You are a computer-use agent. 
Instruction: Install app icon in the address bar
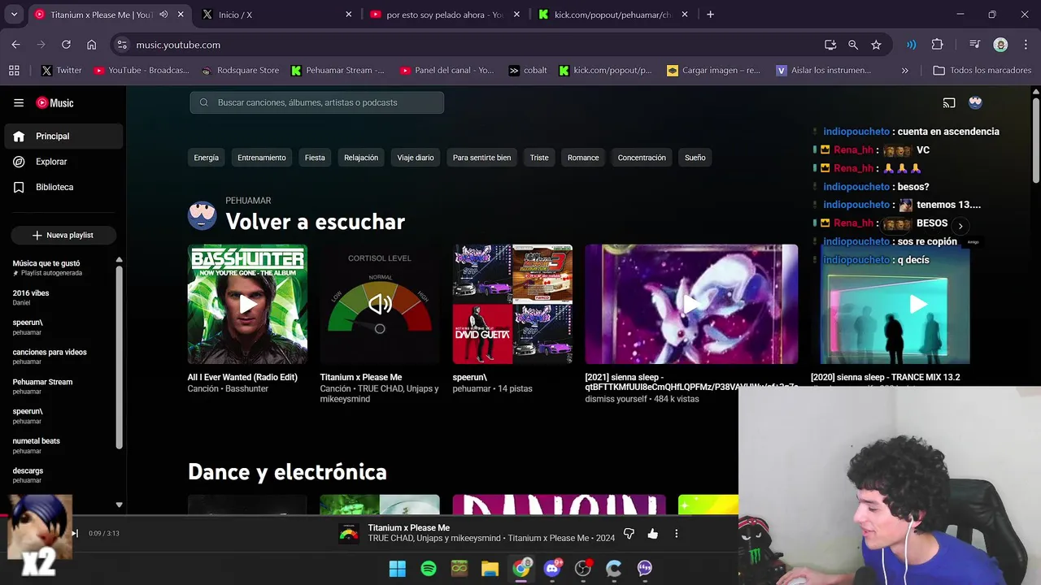(830, 45)
